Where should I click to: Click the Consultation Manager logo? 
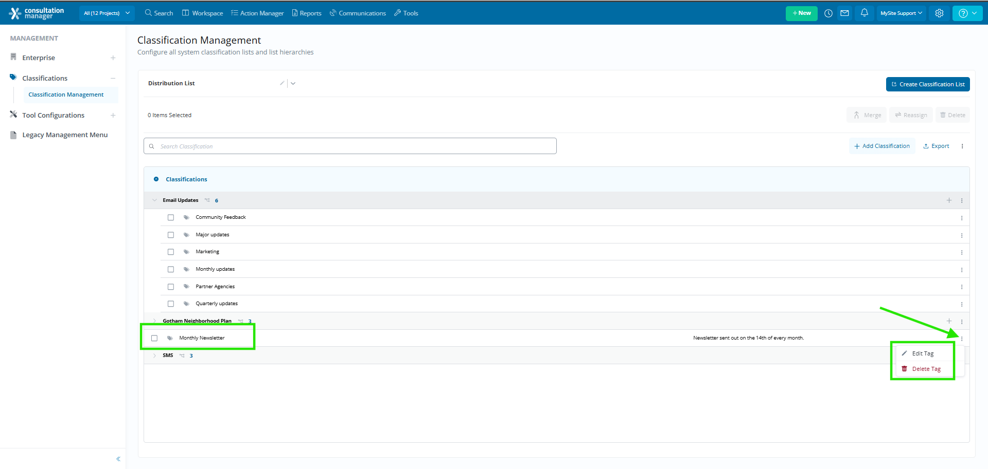pos(37,13)
